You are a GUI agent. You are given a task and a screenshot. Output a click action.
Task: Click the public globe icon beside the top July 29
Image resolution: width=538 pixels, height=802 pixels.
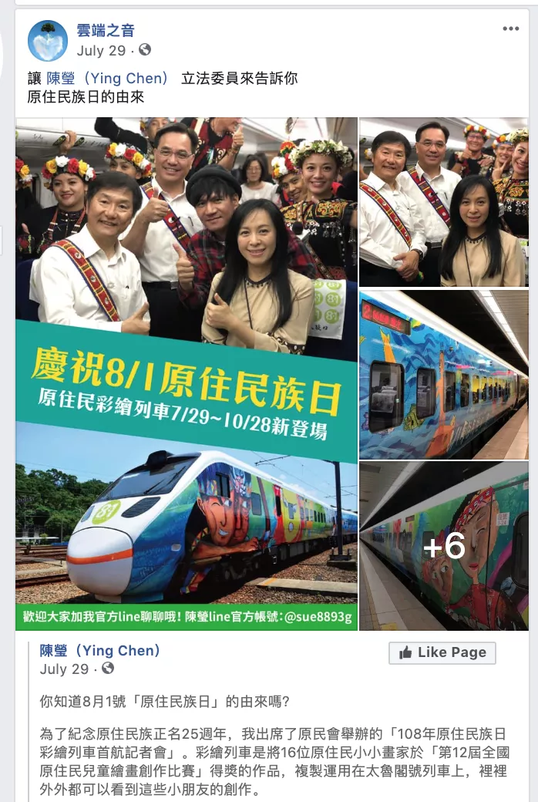[145, 49]
